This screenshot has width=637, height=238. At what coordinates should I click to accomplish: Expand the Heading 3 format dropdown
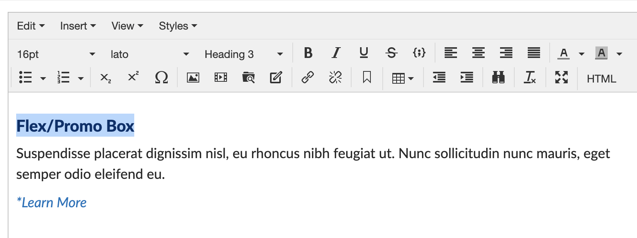pyautogui.click(x=243, y=54)
